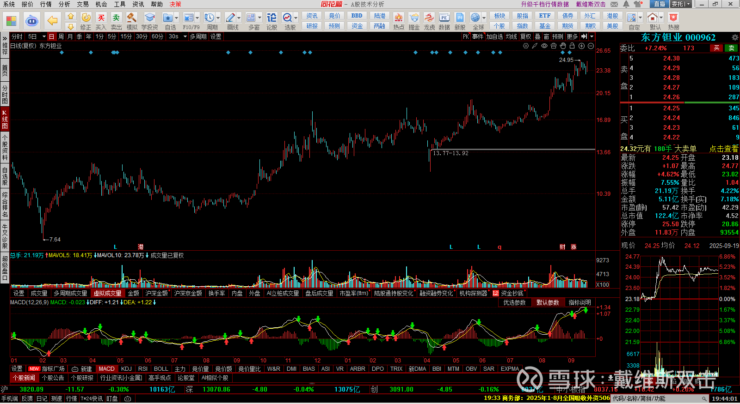Go back with the yellow left arrow
The width and height of the screenshot is (740, 404).
(52, 21)
